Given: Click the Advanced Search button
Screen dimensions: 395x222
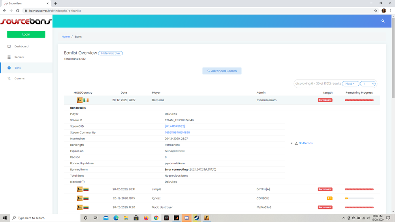Looking at the screenshot, I should coord(222,71).
